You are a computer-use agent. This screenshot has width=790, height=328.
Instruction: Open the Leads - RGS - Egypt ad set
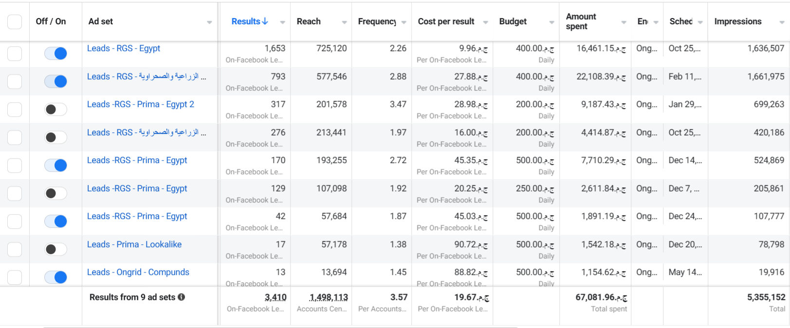pyautogui.click(x=124, y=48)
